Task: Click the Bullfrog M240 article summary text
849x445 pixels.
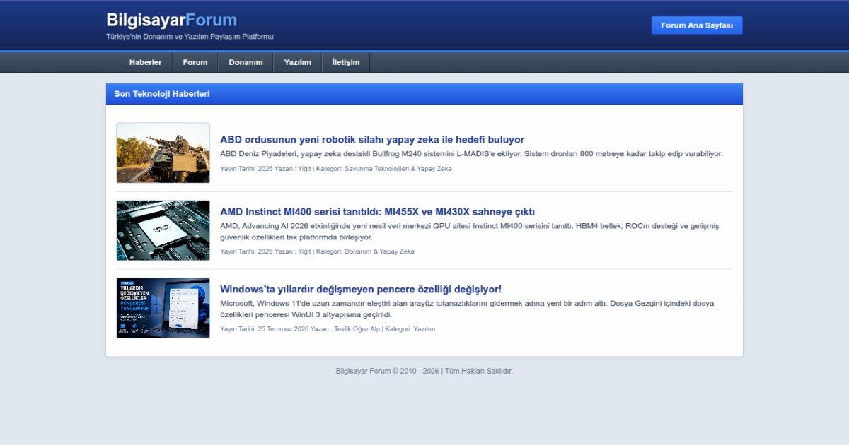Action: point(471,154)
